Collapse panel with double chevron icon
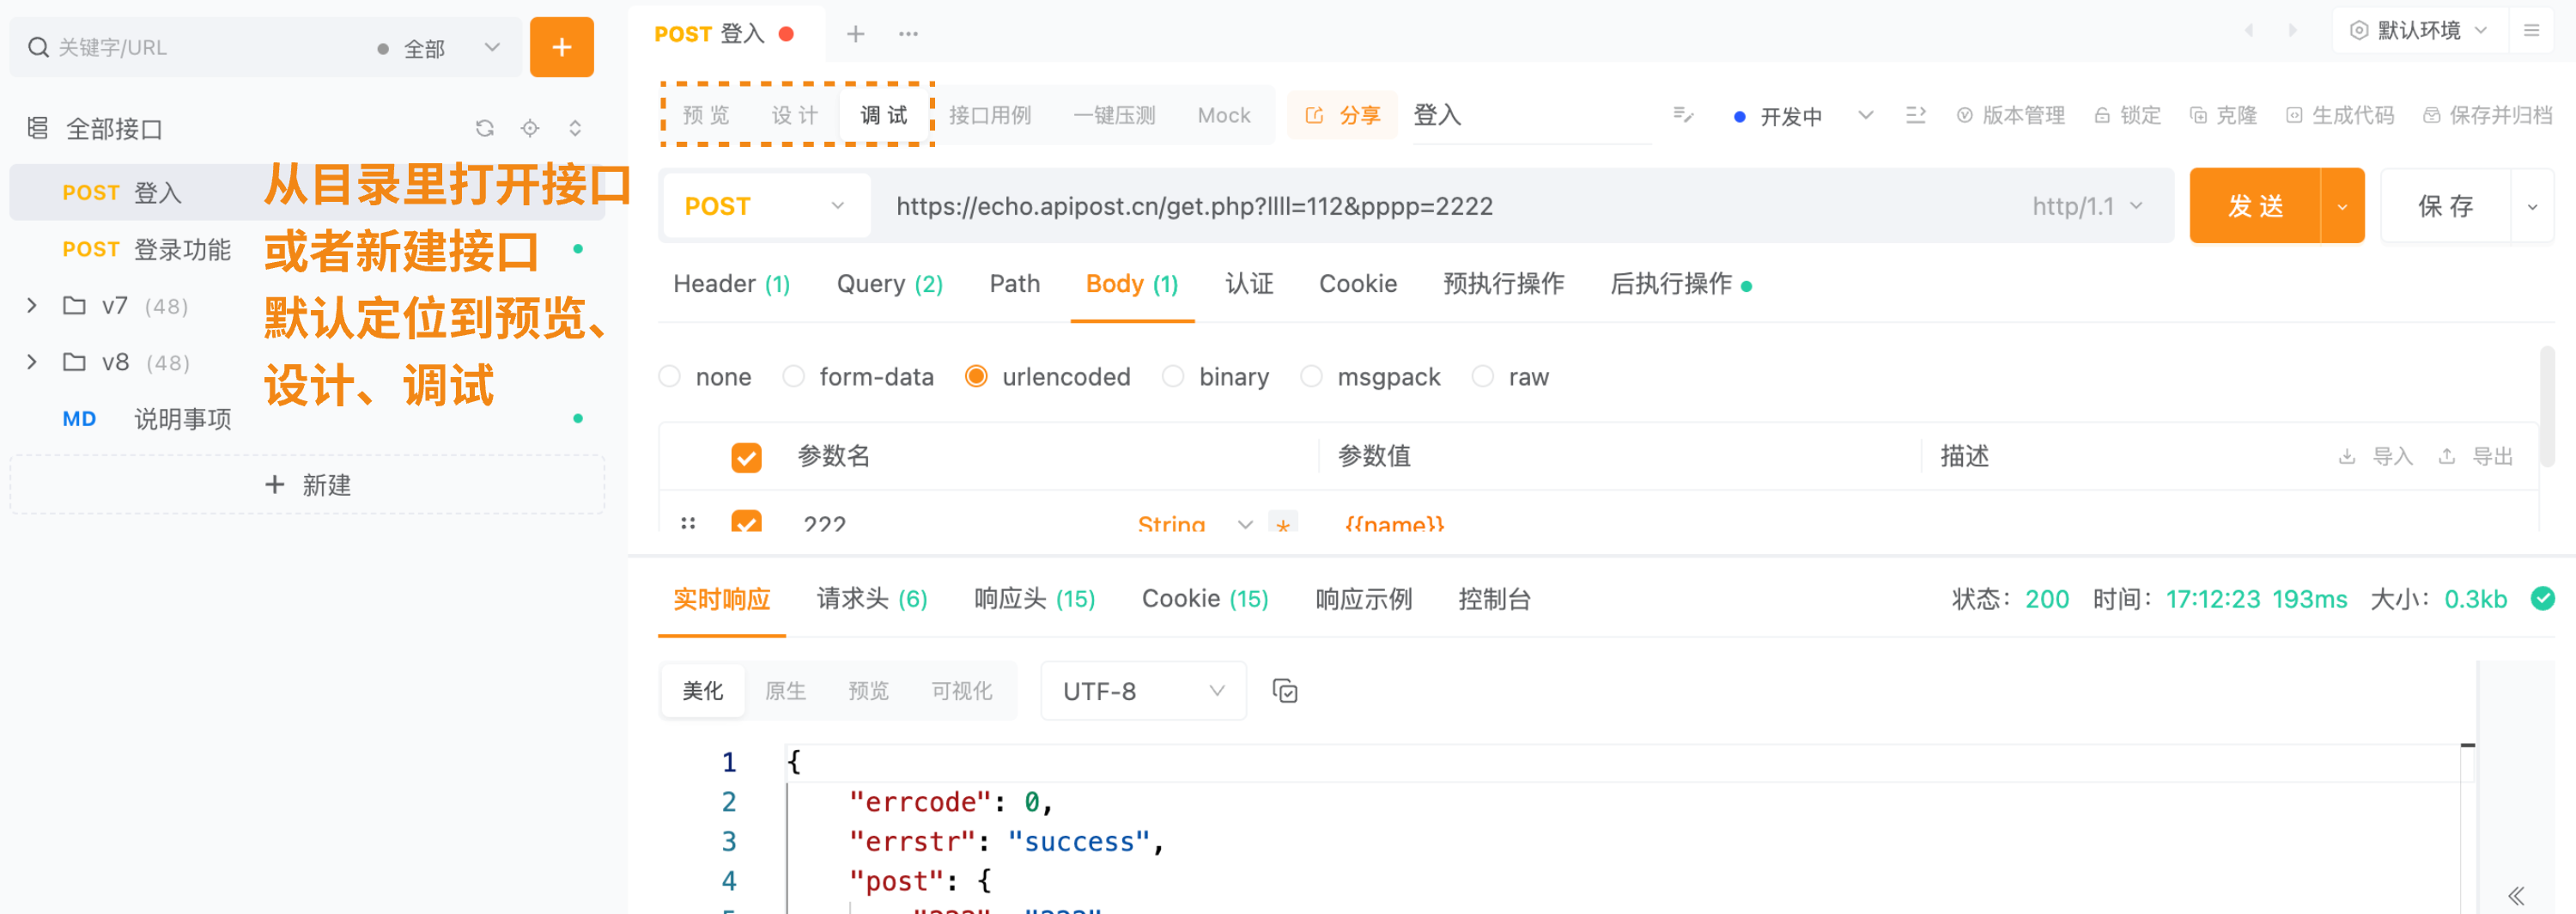The height and width of the screenshot is (914, 2576). (2516, 895)
